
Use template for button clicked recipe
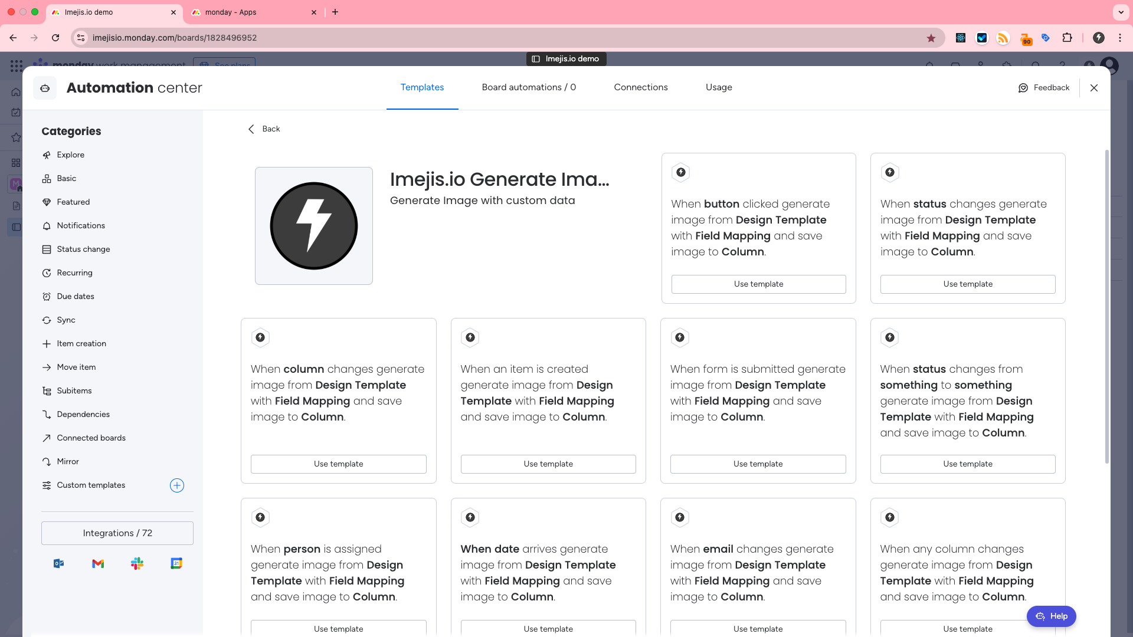[758, 284]
